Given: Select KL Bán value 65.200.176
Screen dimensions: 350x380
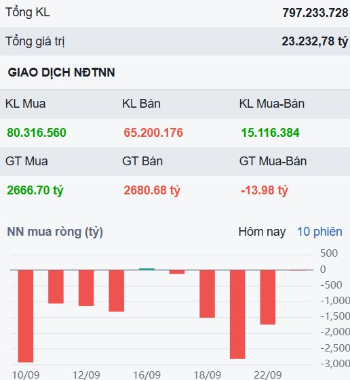Looking at the screenshot, I should (x=153, y=133).
